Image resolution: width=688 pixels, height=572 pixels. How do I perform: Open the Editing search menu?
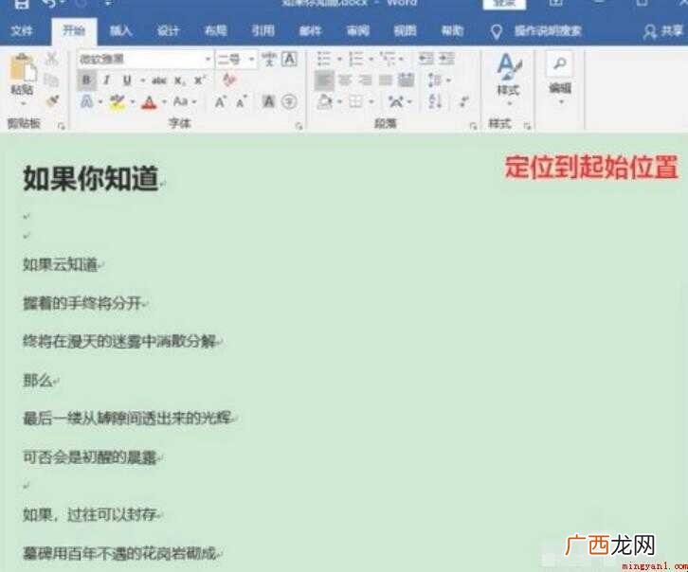(559, 79)
